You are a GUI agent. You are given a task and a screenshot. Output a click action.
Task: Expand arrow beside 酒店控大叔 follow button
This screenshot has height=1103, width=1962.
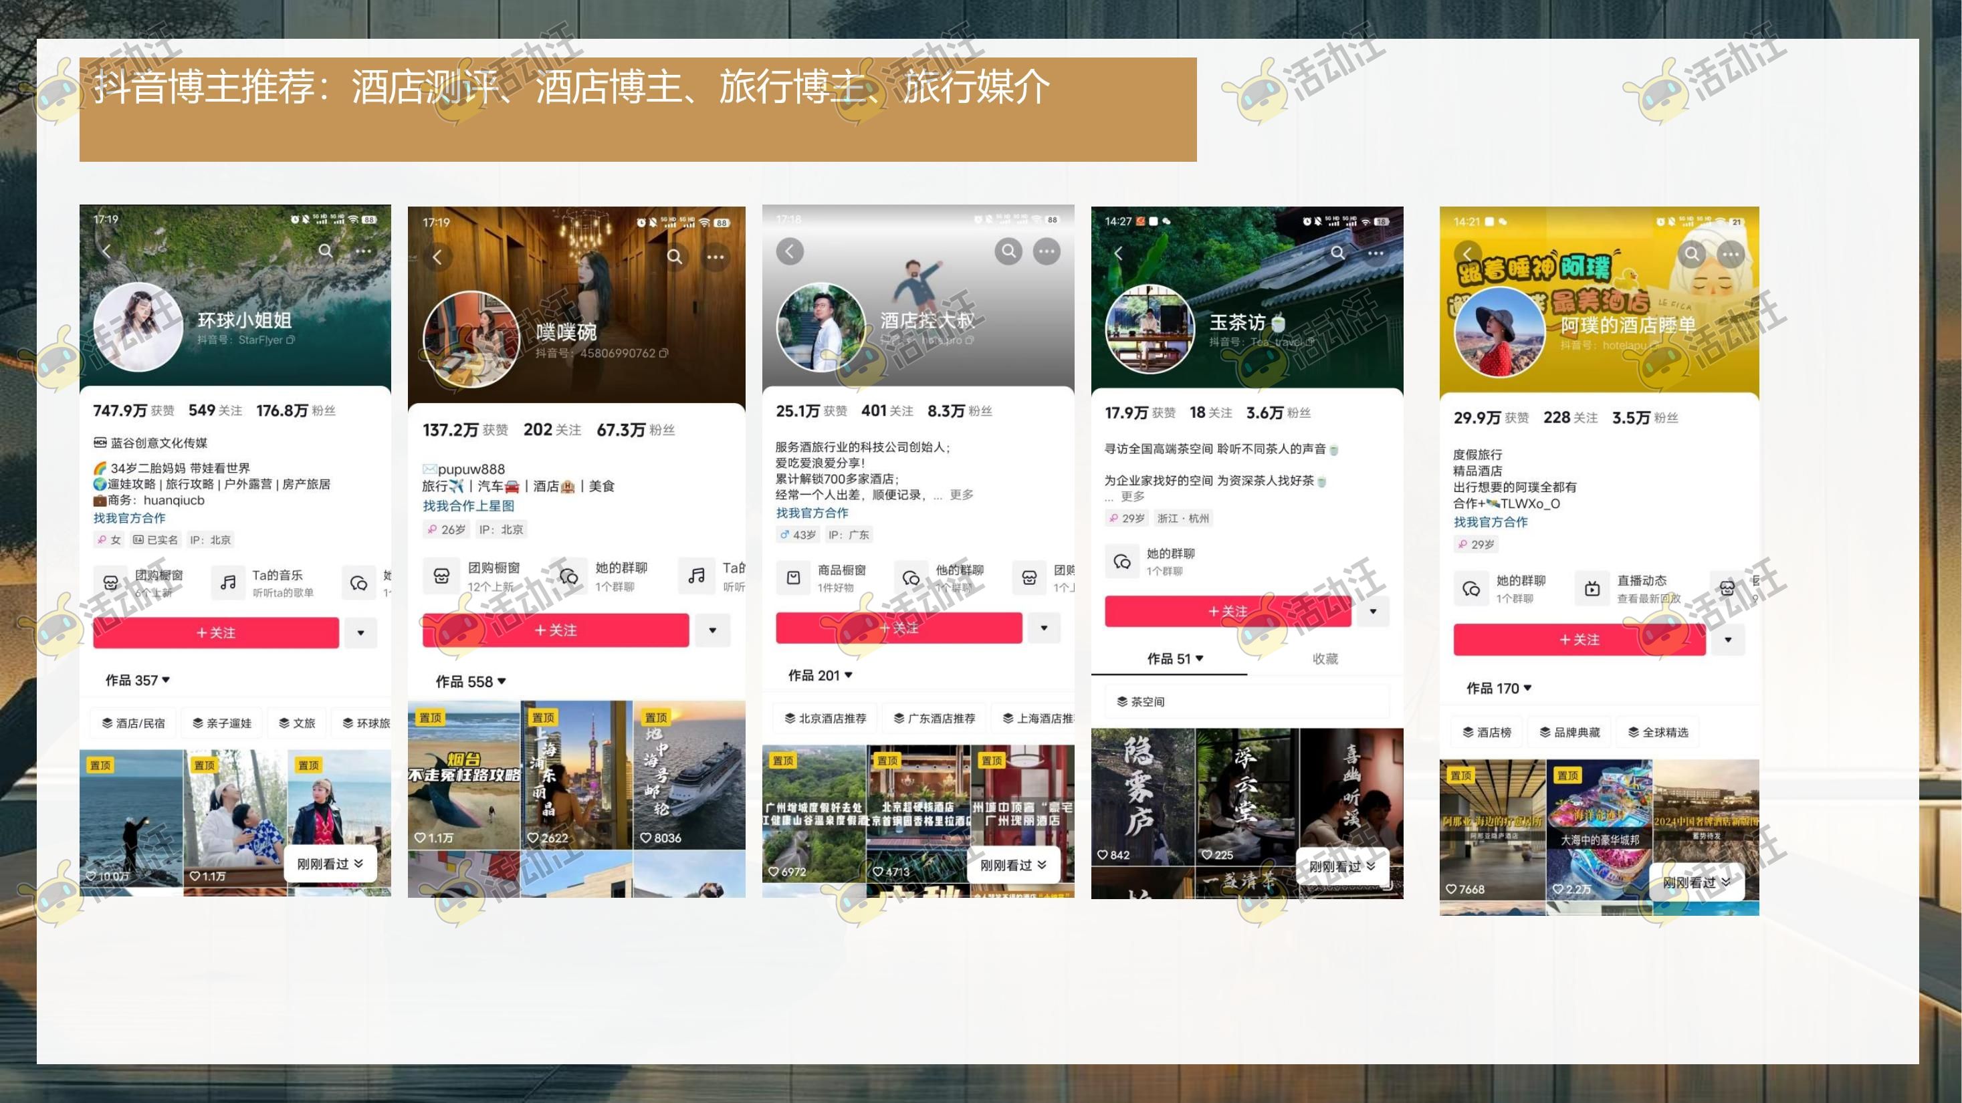[1045, 628]
